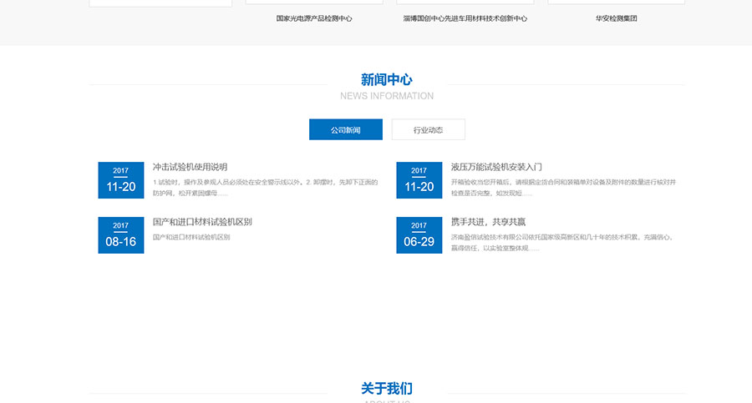
Task: Open article 国产和进口材料试验机区别
Action: tap(202, 222)
